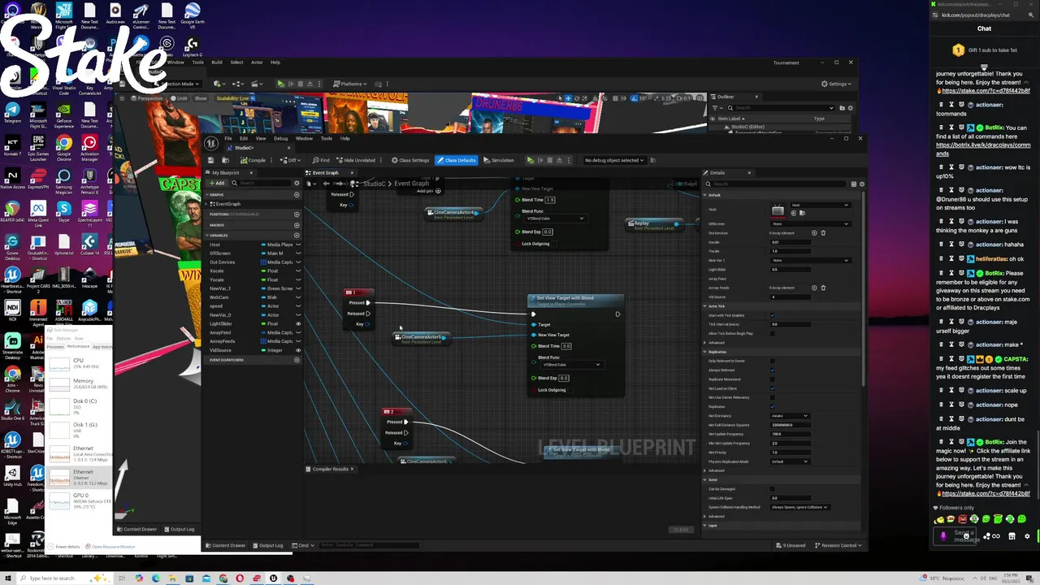Add a new macro with plus icon
Screen dimensions: 1040x585
297,225
